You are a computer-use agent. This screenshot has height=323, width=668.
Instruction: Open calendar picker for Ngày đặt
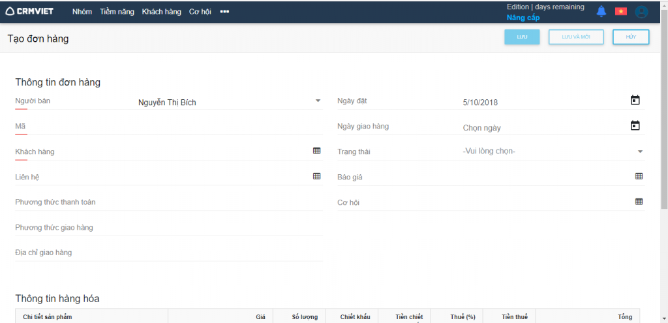[635, 100]
